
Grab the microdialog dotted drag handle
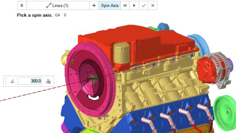pos(6,81)
